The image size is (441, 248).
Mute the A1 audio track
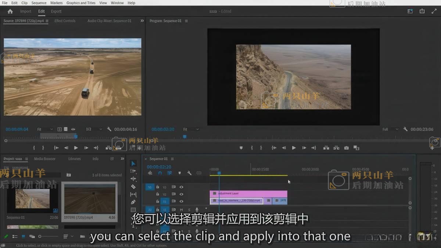point(181,210)
